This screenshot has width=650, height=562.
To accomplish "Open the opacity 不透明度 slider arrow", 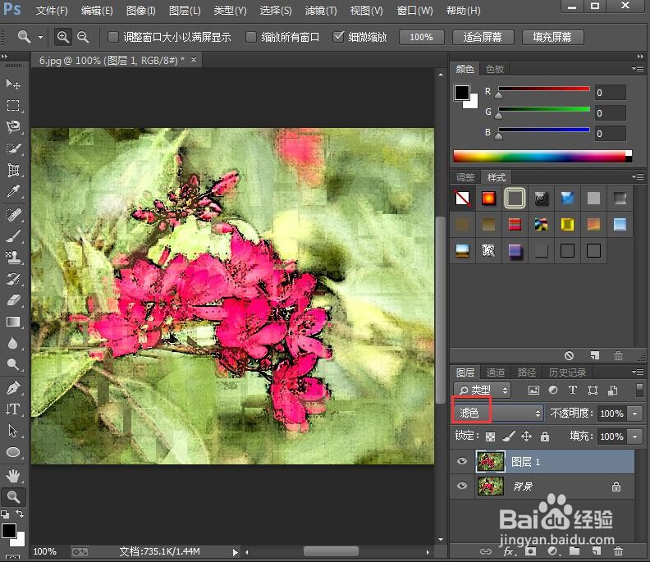I will pos(635,414).
